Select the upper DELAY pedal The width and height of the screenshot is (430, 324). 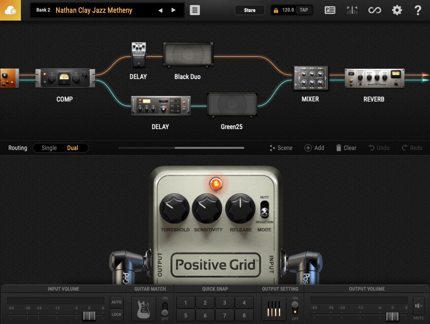click(x=139, y=55)
